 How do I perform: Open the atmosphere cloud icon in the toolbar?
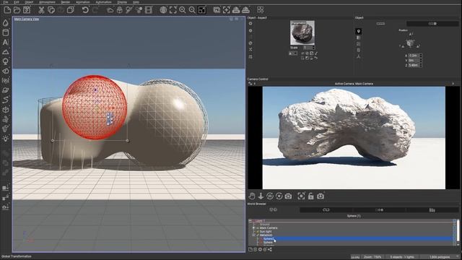110,10
